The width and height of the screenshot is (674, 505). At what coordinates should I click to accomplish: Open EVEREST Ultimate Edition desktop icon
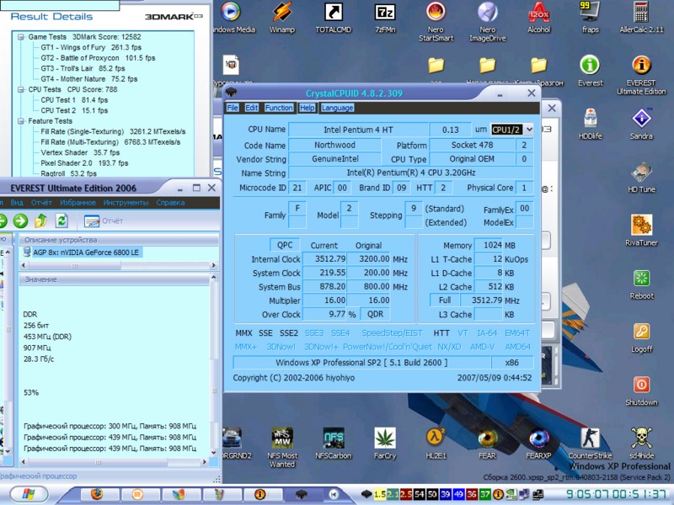(641, 74)
